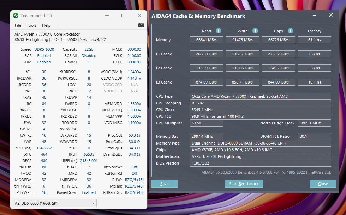The image size is (346, 215).
Task: Click the MEM VDD value 1,3500V
Action: (134, 104)
